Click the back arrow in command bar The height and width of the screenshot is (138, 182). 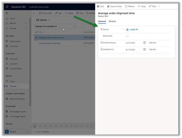pos(34,13)
